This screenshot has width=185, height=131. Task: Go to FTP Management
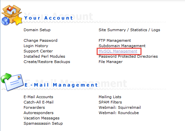click(x=115, y=40)
